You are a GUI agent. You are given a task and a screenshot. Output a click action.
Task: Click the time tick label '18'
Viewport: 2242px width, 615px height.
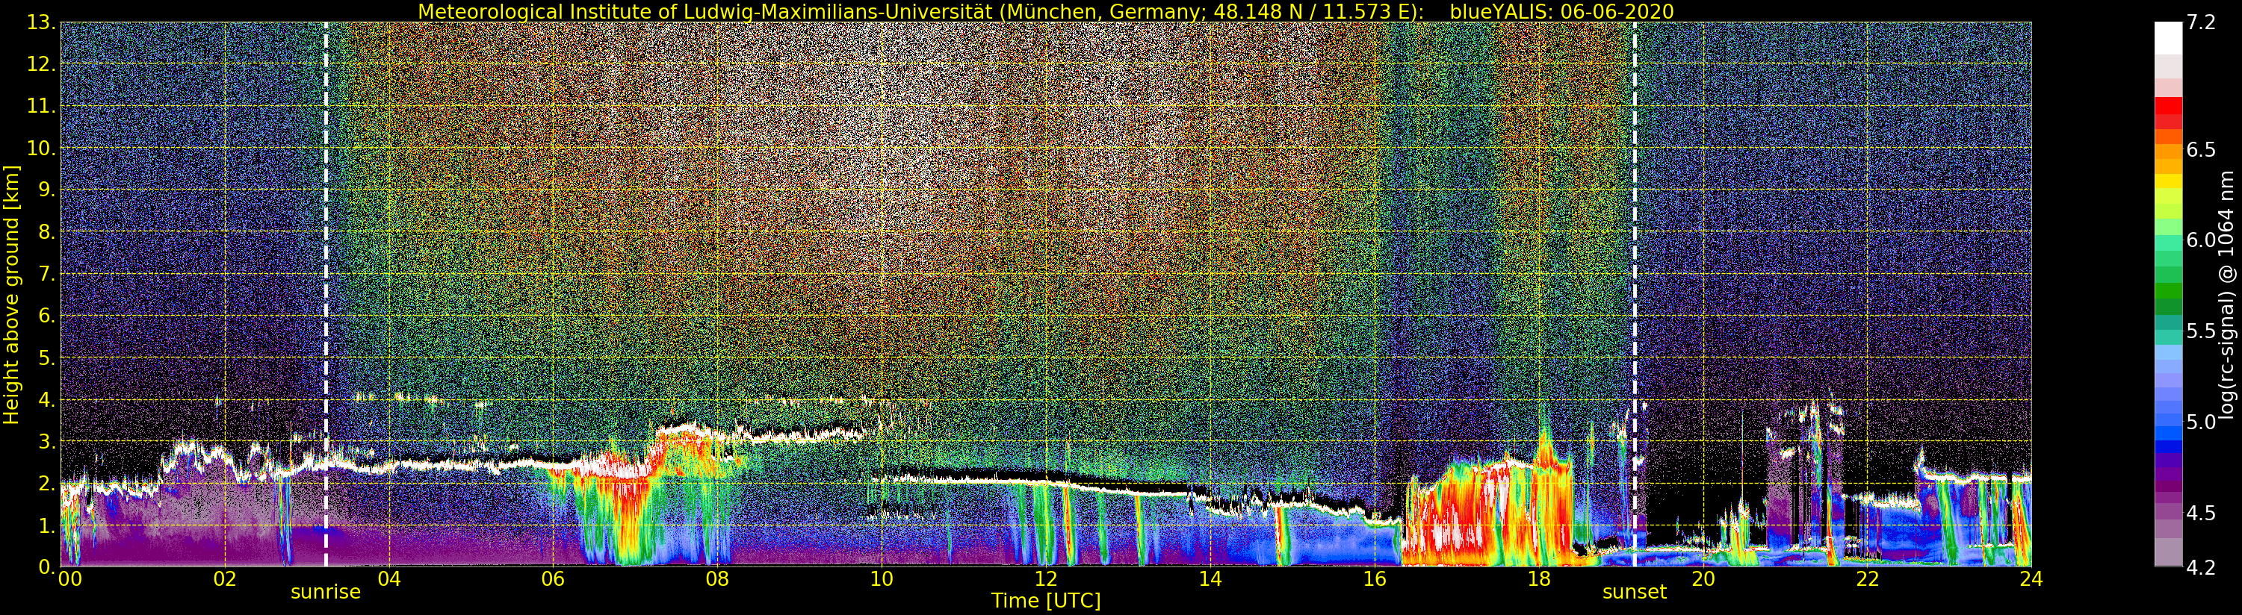(1539, 579)
